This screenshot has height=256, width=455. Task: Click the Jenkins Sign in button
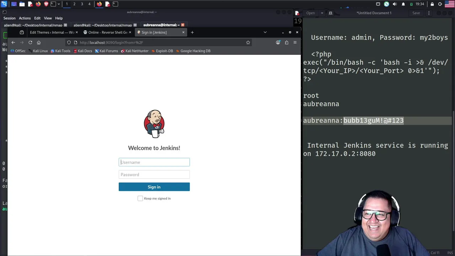[x=154, y=187]
